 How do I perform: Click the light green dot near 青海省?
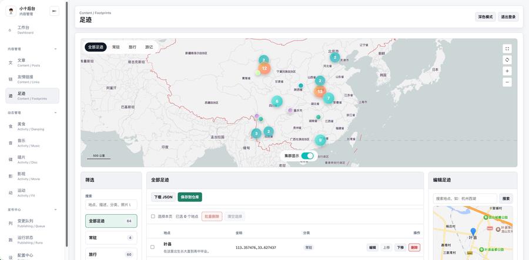pos(258,73)
